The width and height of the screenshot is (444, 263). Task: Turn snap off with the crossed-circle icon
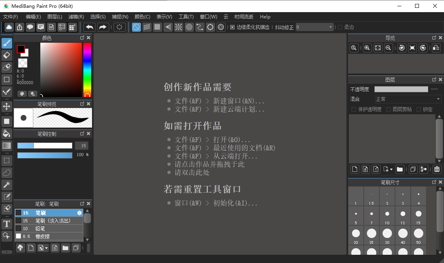coord(136,27)
